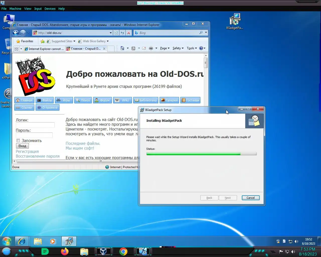Switch to 'Internet Explorer cannot' tab

pyautogui.click(x=44, y=49)
